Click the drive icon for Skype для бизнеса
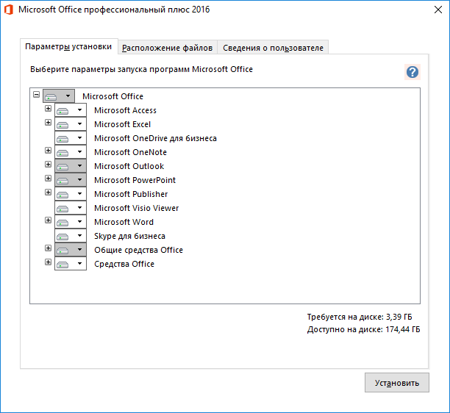Viewport: 450px width, 413px height. click(63, 236)
